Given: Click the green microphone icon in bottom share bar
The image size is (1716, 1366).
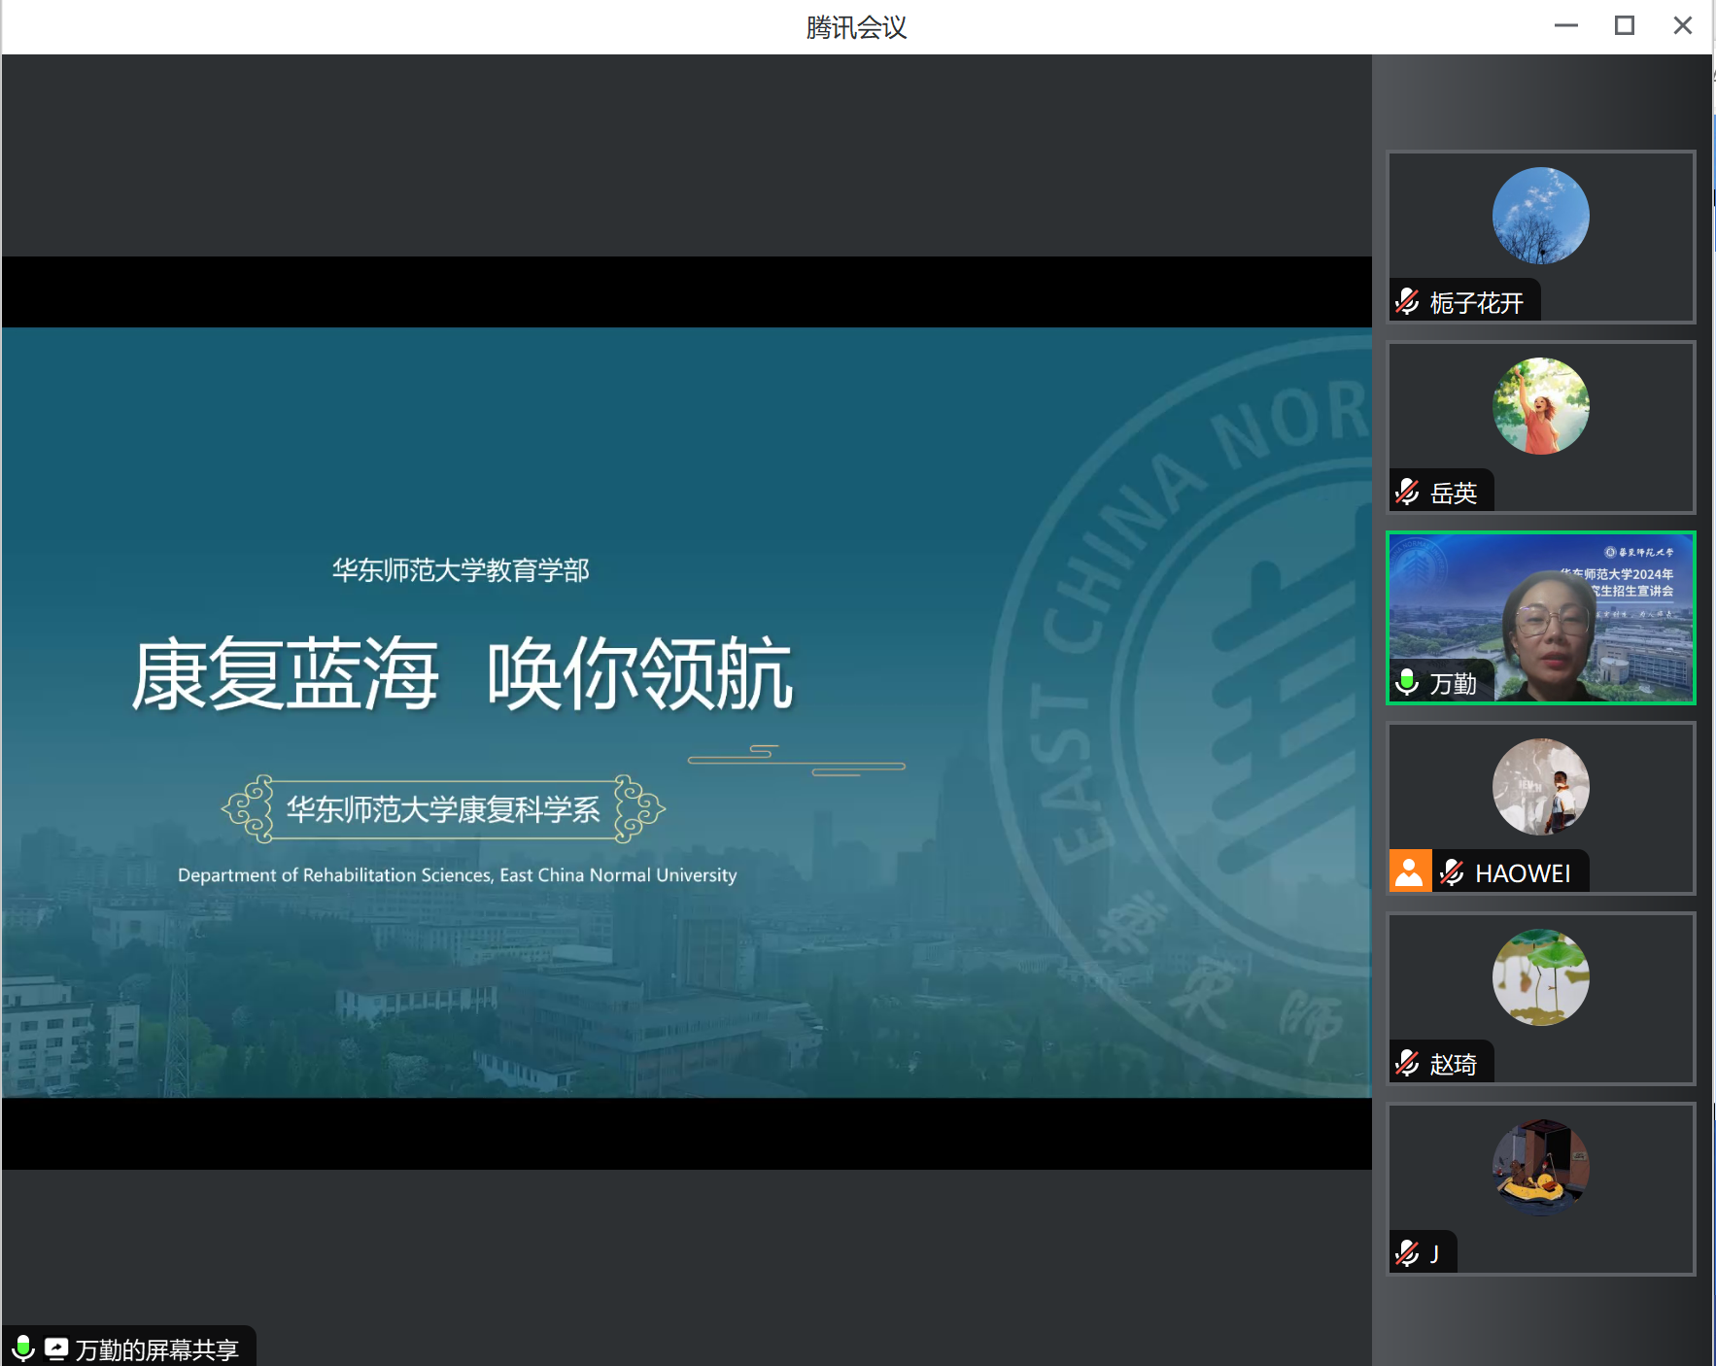Looking at the screenshot, I should point(23,1348).
